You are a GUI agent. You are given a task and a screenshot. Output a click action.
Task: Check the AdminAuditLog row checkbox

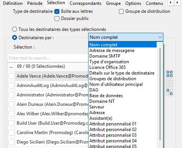11,85
